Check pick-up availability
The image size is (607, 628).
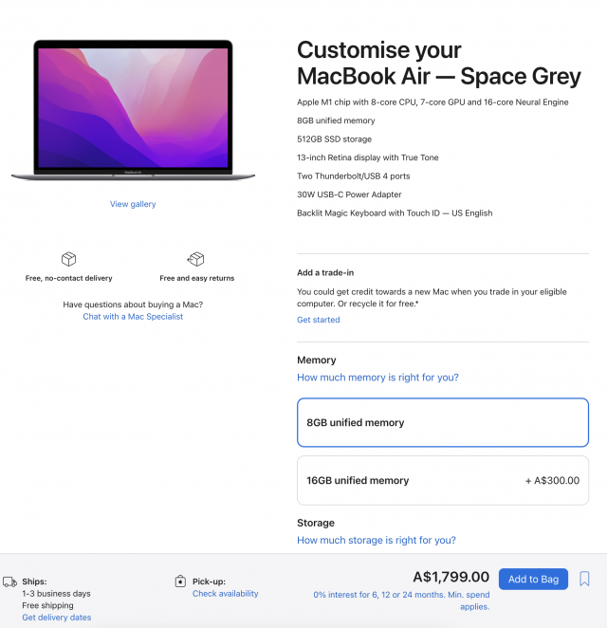tap(226, 594)
